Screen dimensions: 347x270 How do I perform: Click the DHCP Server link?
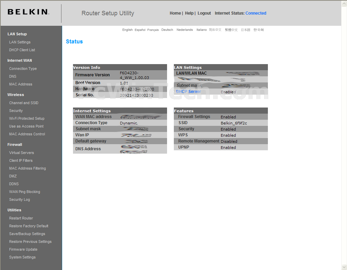(188, 92)
